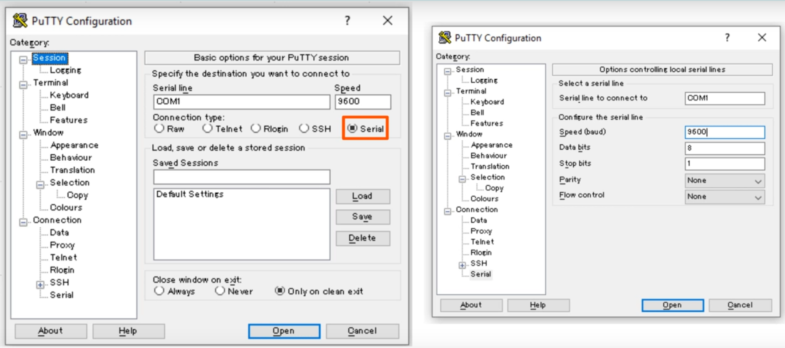Click About in the basic options window

(51, 331)
